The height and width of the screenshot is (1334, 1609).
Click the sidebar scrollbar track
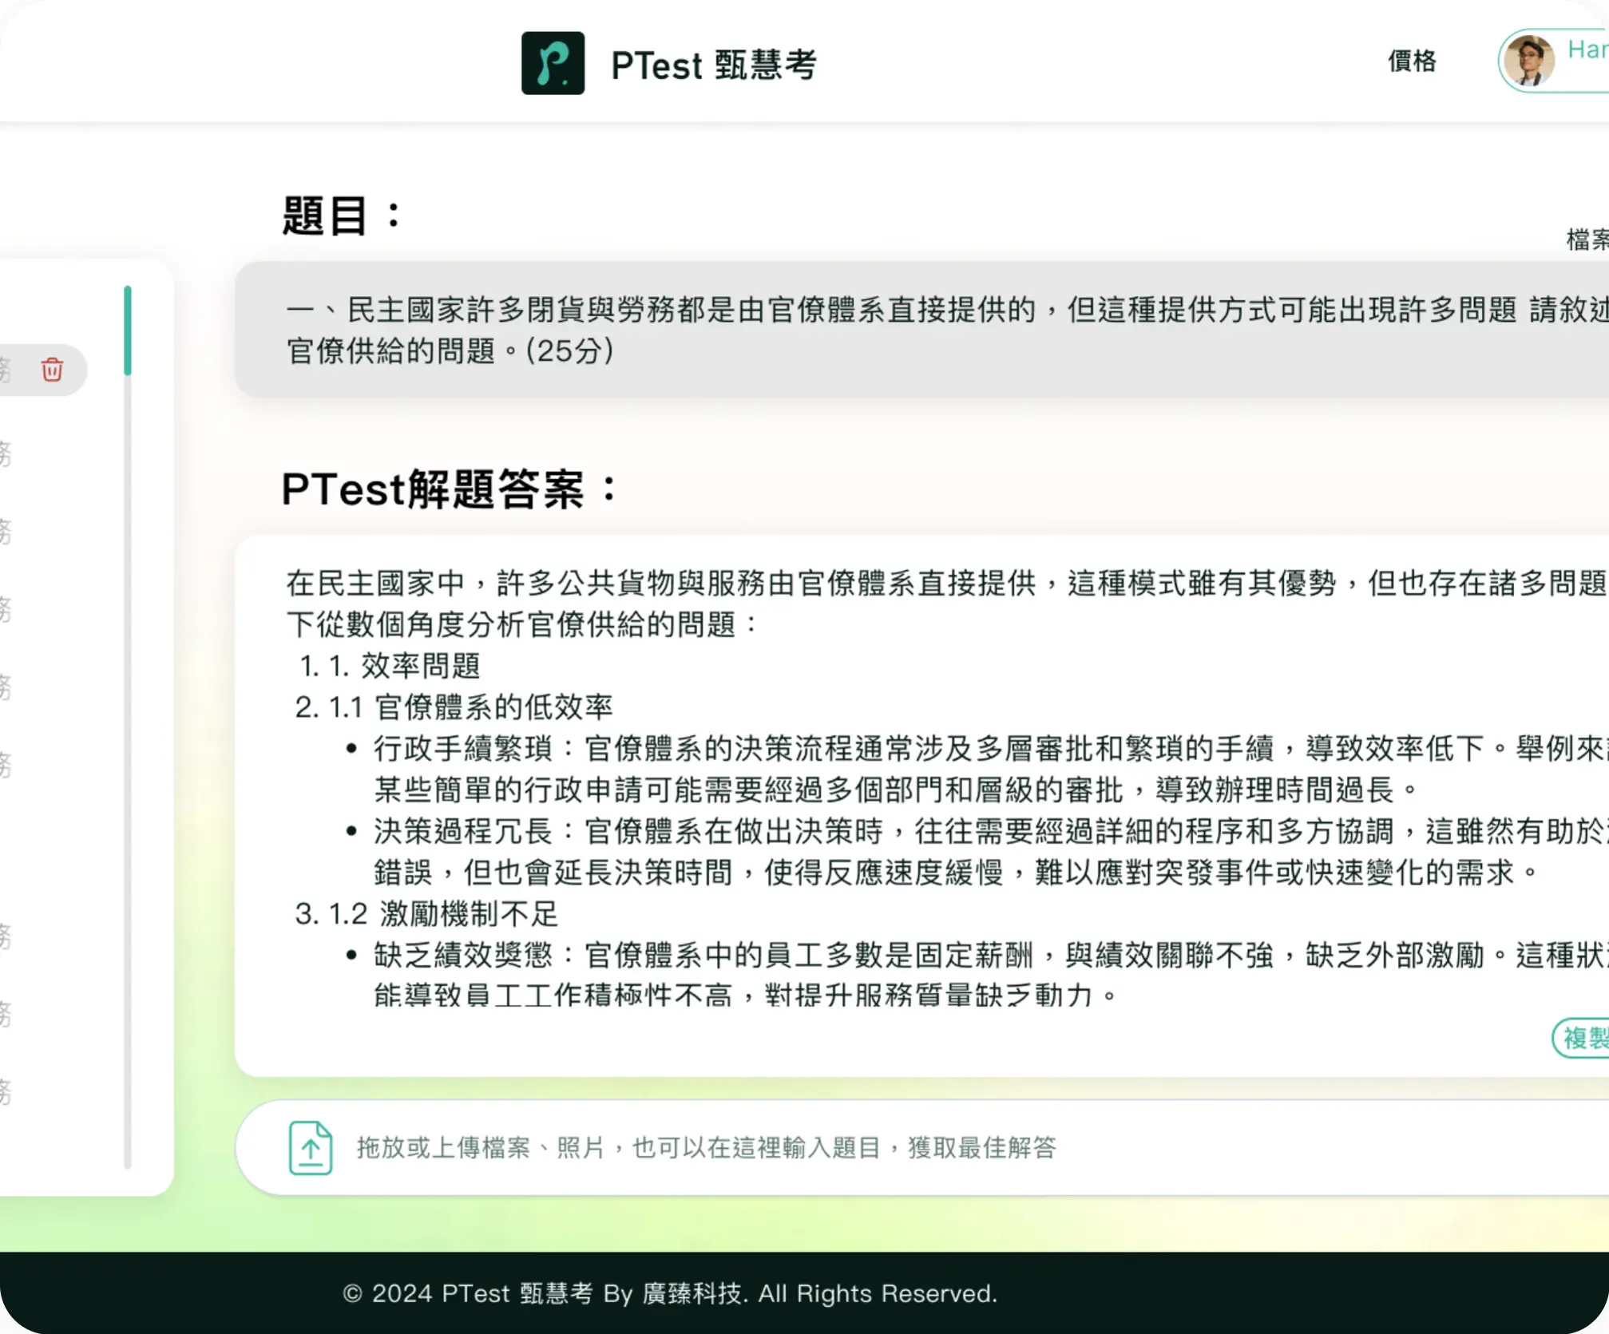(129, 718)
